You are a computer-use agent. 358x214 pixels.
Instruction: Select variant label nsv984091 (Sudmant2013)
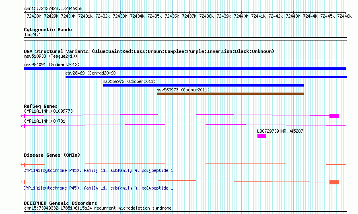tap(52, 65)
